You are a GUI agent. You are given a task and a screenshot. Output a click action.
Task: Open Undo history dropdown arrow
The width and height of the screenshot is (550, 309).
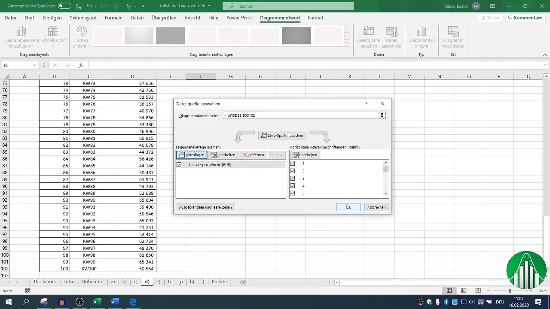tap(95, 6)
